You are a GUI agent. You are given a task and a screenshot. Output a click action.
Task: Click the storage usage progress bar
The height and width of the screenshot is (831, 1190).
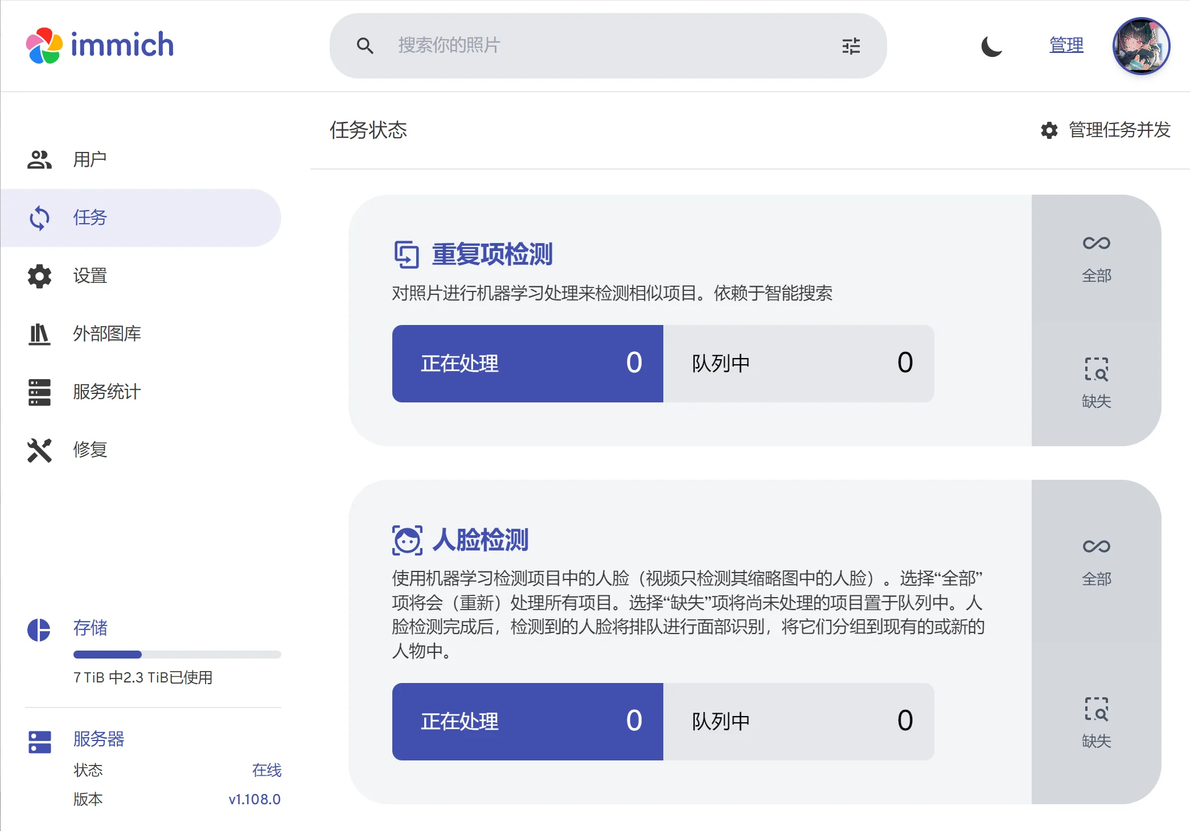(x=177, y=655)
